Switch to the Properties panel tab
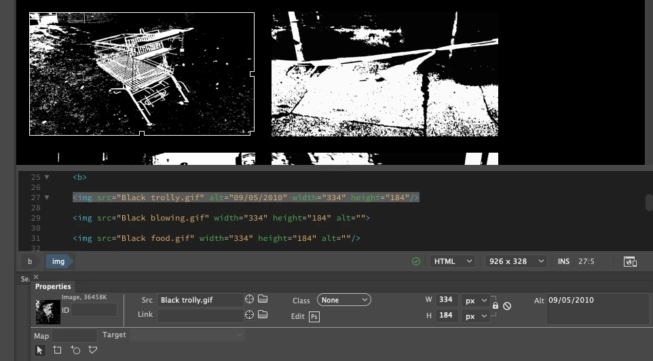The image size is (653, 361). click(x=53, y=286)
